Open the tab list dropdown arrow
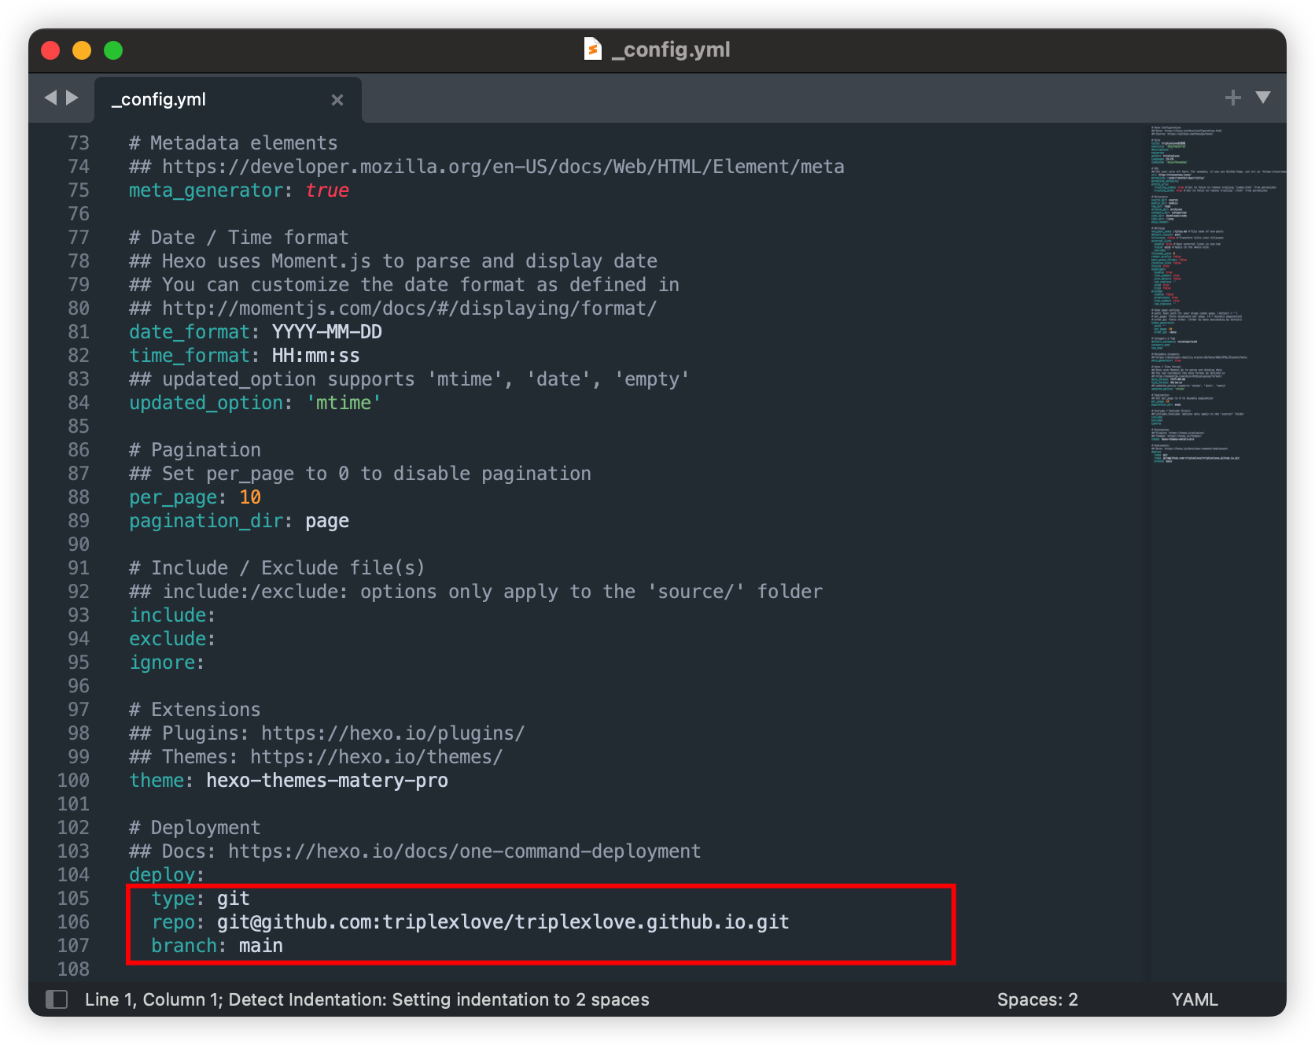 (1263, 98)
